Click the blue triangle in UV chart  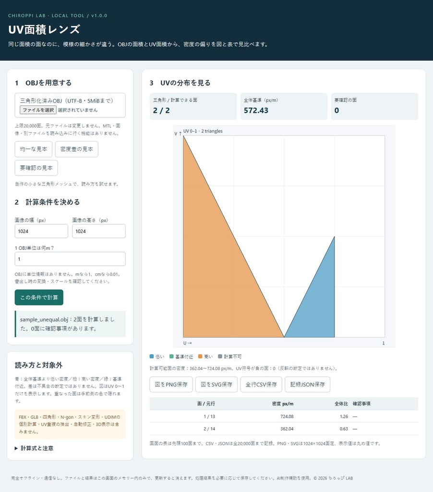pyautogui.click(x=317, y=304)
